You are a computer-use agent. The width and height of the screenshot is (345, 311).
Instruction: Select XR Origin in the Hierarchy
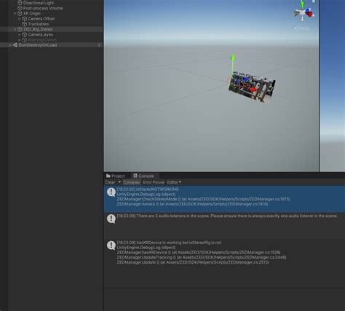pos(32,14)
